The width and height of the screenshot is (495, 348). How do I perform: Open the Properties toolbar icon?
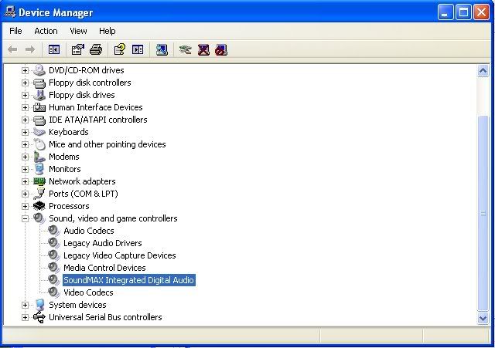click(78, 49)
